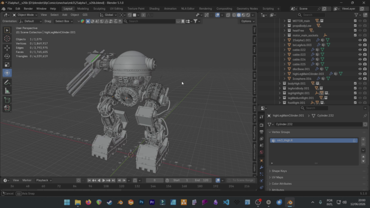Select the Transform tool

[x=7, y=73]
